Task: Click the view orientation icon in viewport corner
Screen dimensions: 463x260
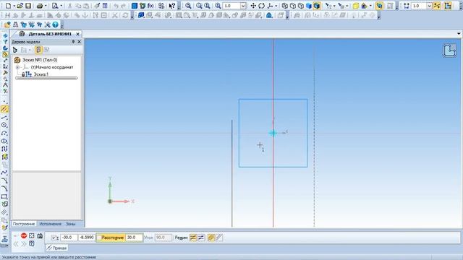Action: [x=449, y=51]
